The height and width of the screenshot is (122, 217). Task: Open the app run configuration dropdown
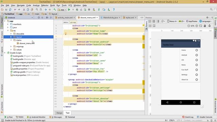tap(62, 10)
